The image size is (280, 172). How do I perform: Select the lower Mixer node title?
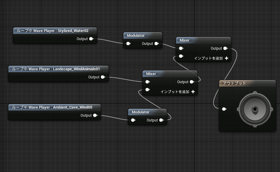pos(151,74)
